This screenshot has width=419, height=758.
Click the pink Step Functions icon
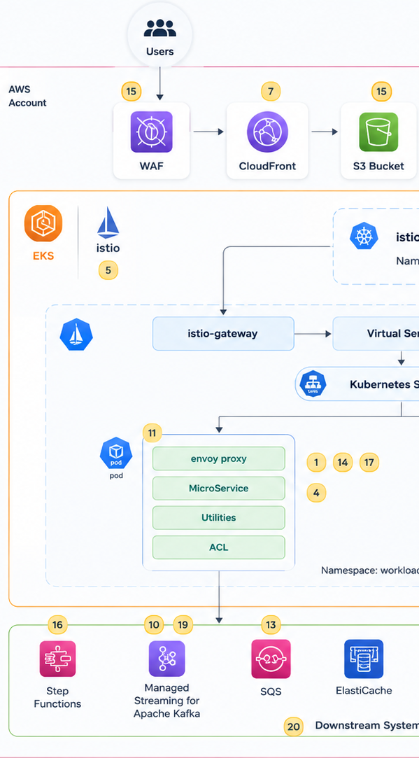[x=58, y=658]
